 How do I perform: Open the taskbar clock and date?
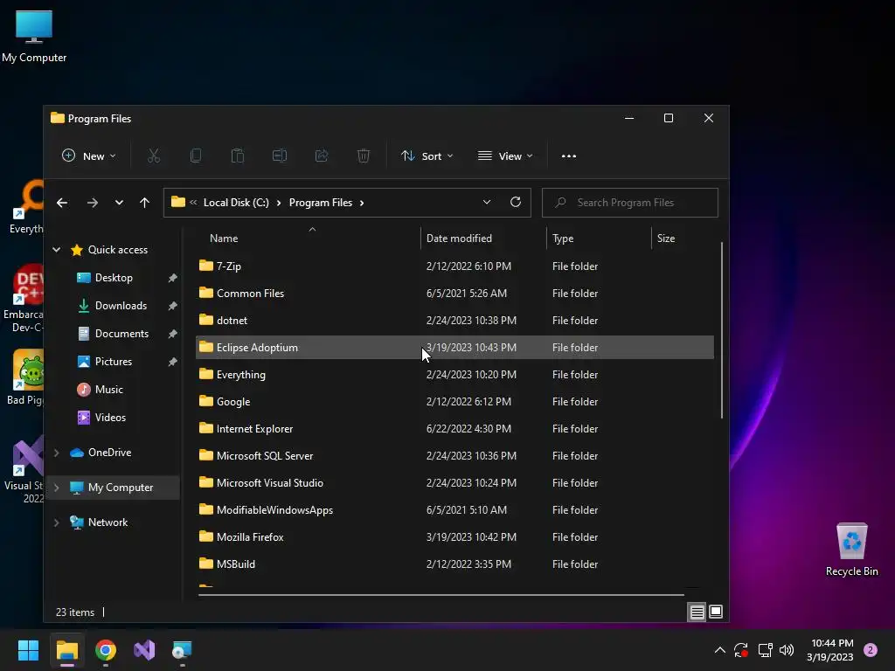click(x=830, y=650)
